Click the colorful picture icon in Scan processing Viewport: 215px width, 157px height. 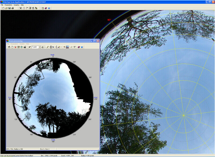64,47
